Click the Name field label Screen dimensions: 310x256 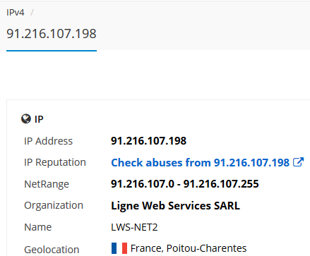click(x=37, y=227)
